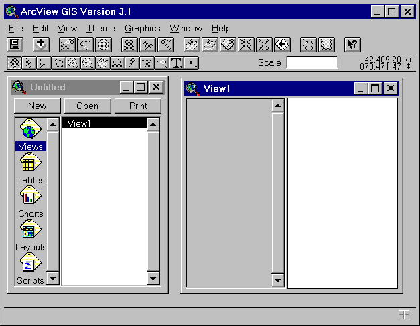
Task: Click the Zoom Out outward-arrows button
Action: [264, 44]
